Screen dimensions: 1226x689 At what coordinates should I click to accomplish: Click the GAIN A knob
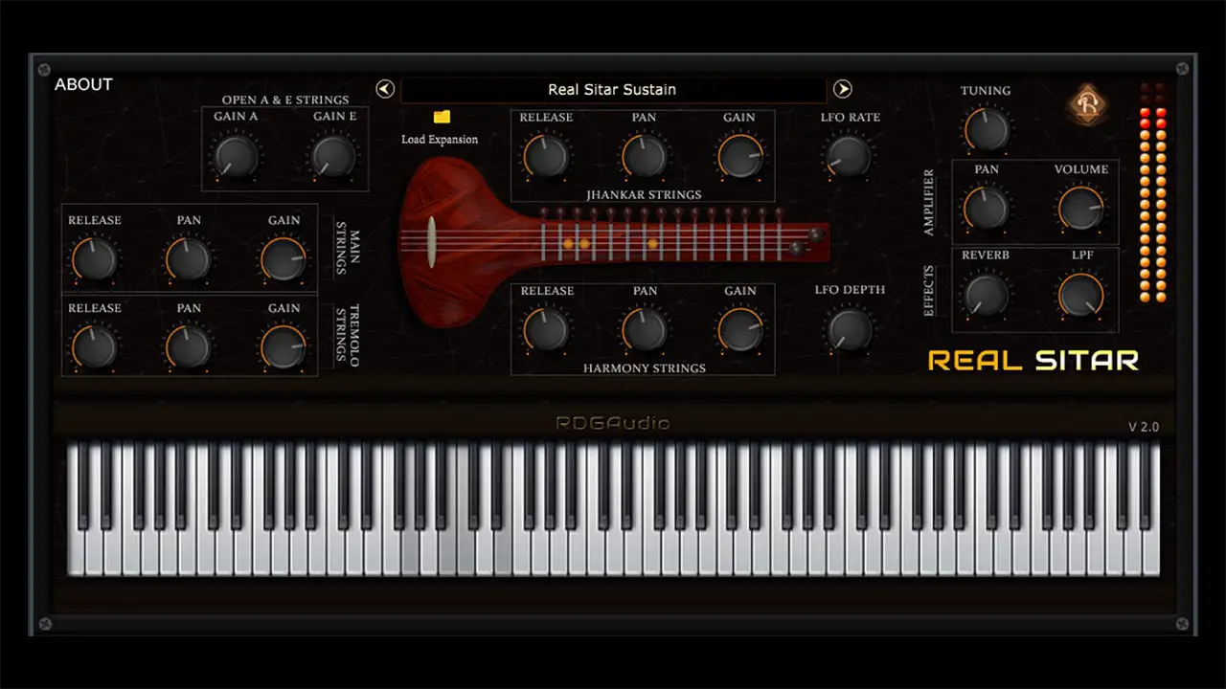236,155
